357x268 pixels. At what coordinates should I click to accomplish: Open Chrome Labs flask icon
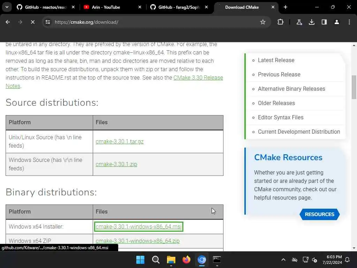(299, 22)
